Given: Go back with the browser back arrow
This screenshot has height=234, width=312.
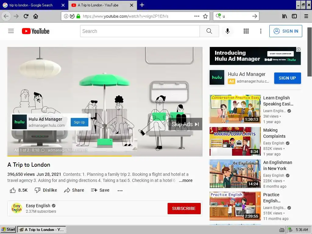Looking at the screenshot, I should coord(6,16).
